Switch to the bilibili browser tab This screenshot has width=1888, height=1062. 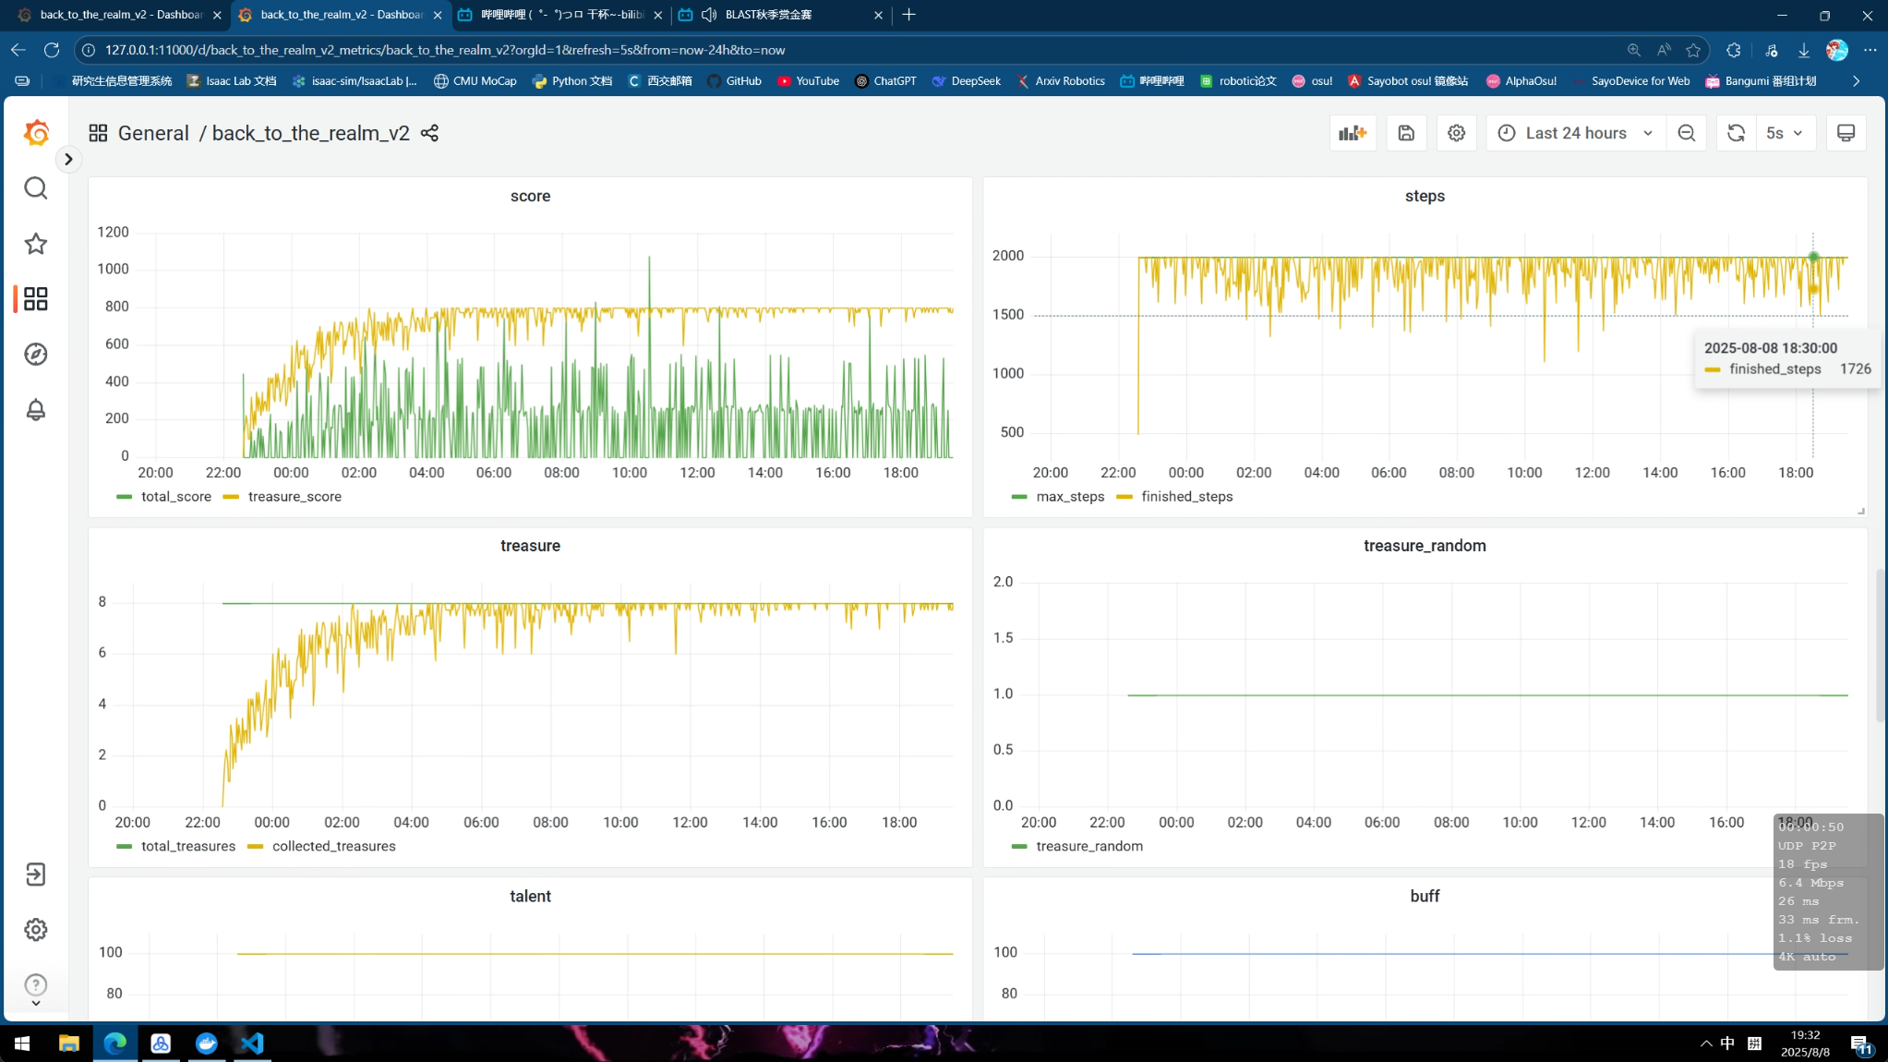point(559,15)
